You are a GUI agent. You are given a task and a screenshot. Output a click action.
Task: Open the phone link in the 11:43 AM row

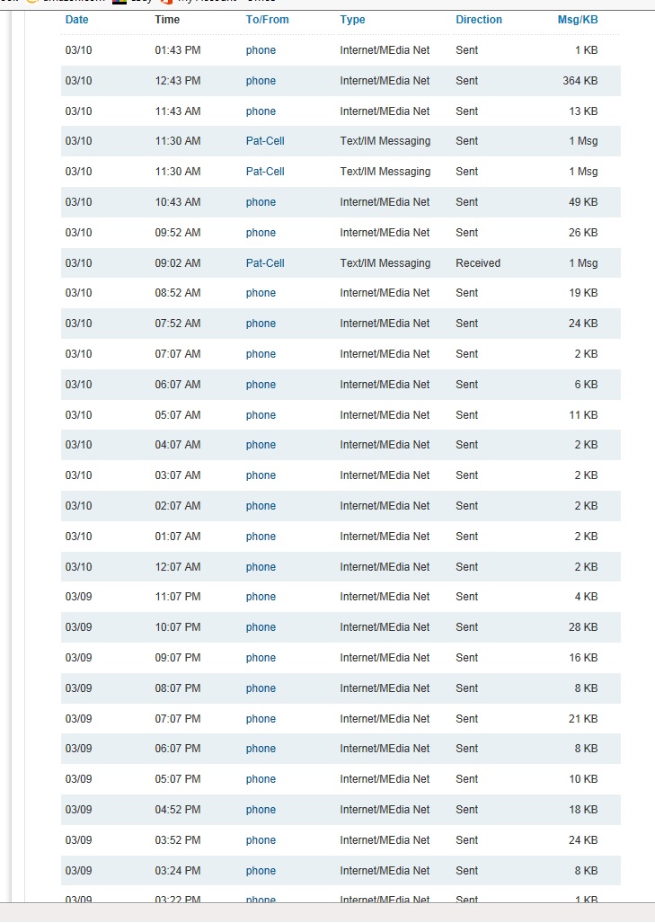261,111
